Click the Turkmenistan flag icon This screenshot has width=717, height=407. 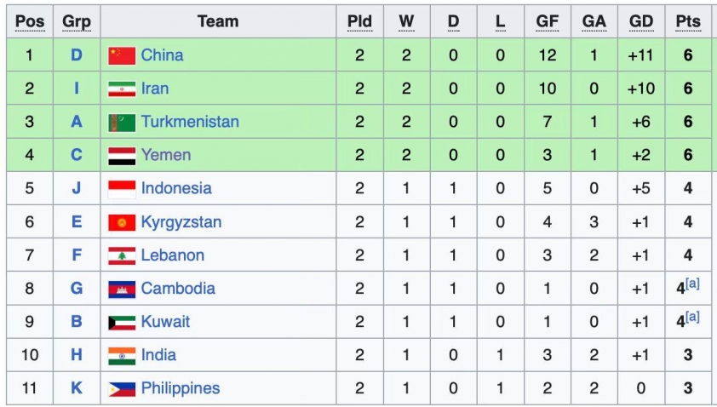[x=122, y=123]
